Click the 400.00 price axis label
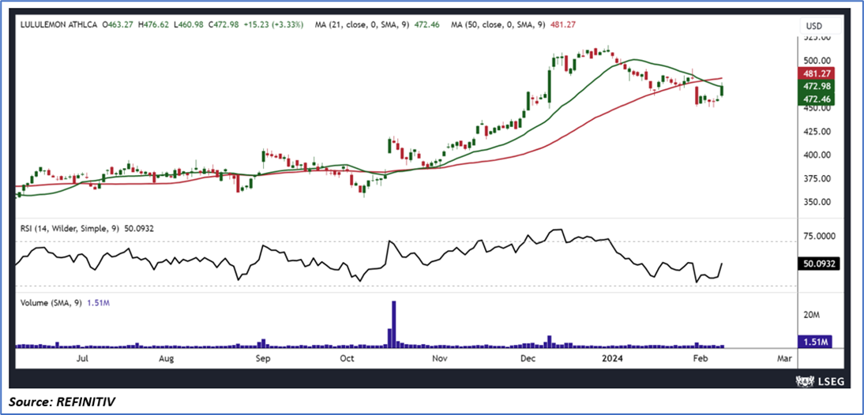 [817, 155]
